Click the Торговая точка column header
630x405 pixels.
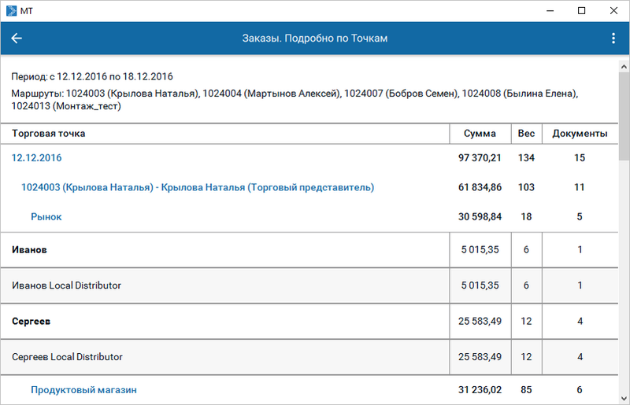49,134
